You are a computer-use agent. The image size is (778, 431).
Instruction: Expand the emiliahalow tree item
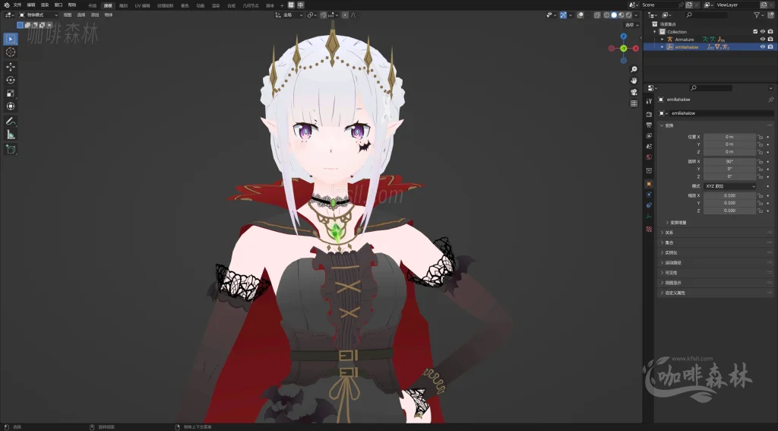(x=663, y=46)
